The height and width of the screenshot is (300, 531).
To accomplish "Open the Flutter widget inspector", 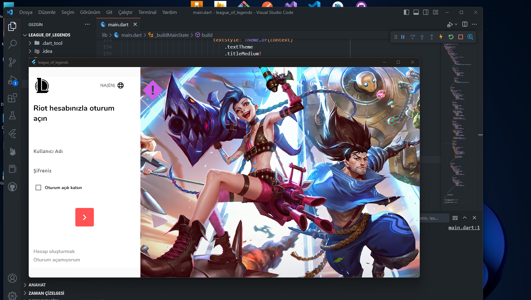I will click(x=470, y=37).
